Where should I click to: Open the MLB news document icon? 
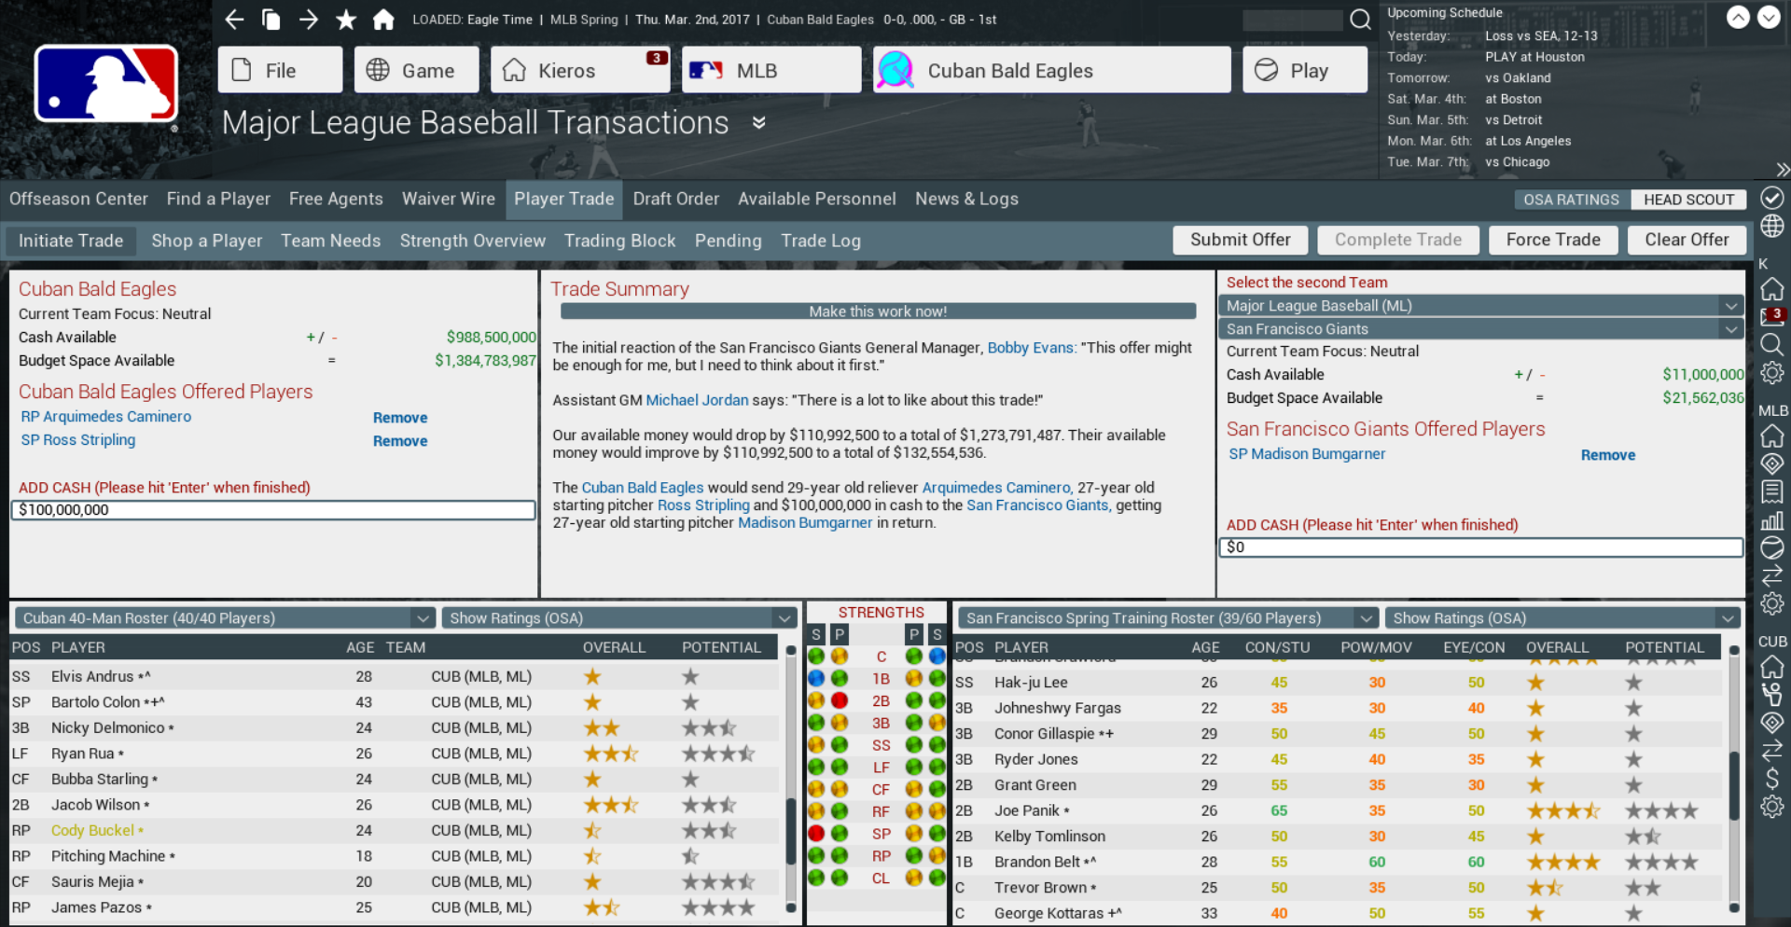[x=1772, y=491]
